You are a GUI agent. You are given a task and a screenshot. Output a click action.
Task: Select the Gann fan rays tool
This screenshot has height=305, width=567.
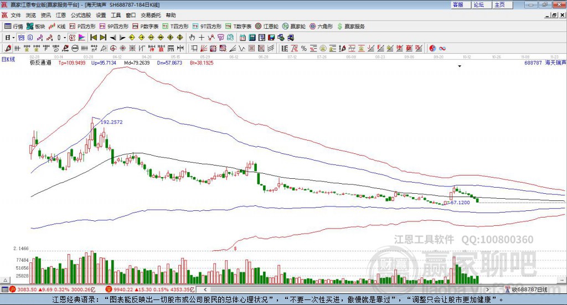[204, 48]
